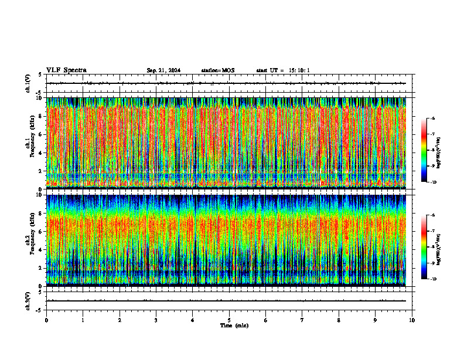Click inside the ch.2 spectrogram panel
Image resolution: width=464 pixels, height=359 pixels.
pyautogui.click(x=226, y=241)
